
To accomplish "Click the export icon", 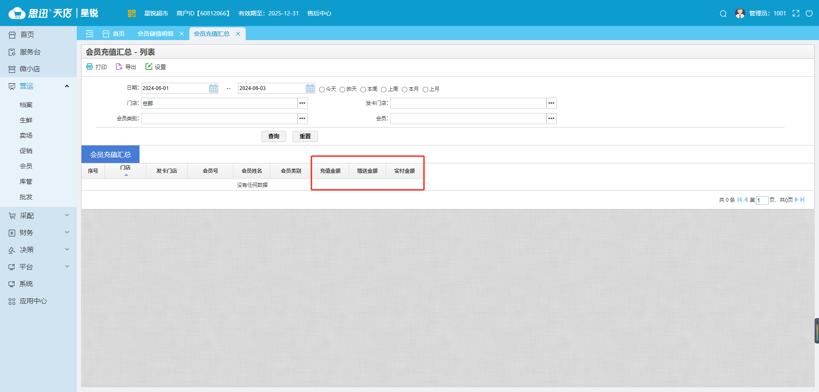I will click(x=119, y=67).
